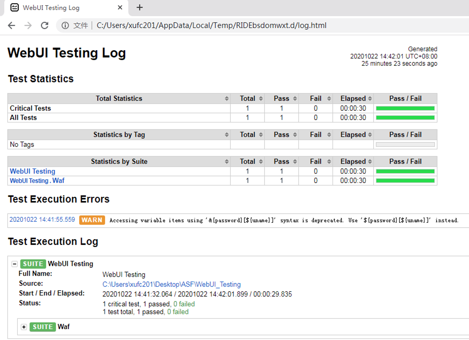The width and height of the screenshot is (469, 340).
Task: Click the WebUI Testing . Waf pass/fail bar
Action: coord(405,181)
